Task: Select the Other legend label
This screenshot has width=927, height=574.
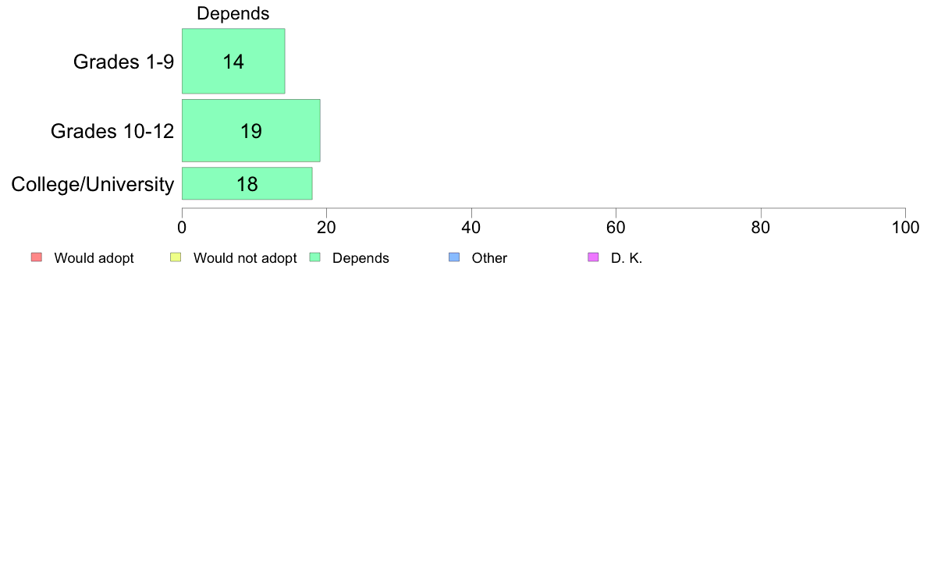Action: pos(489,258)
